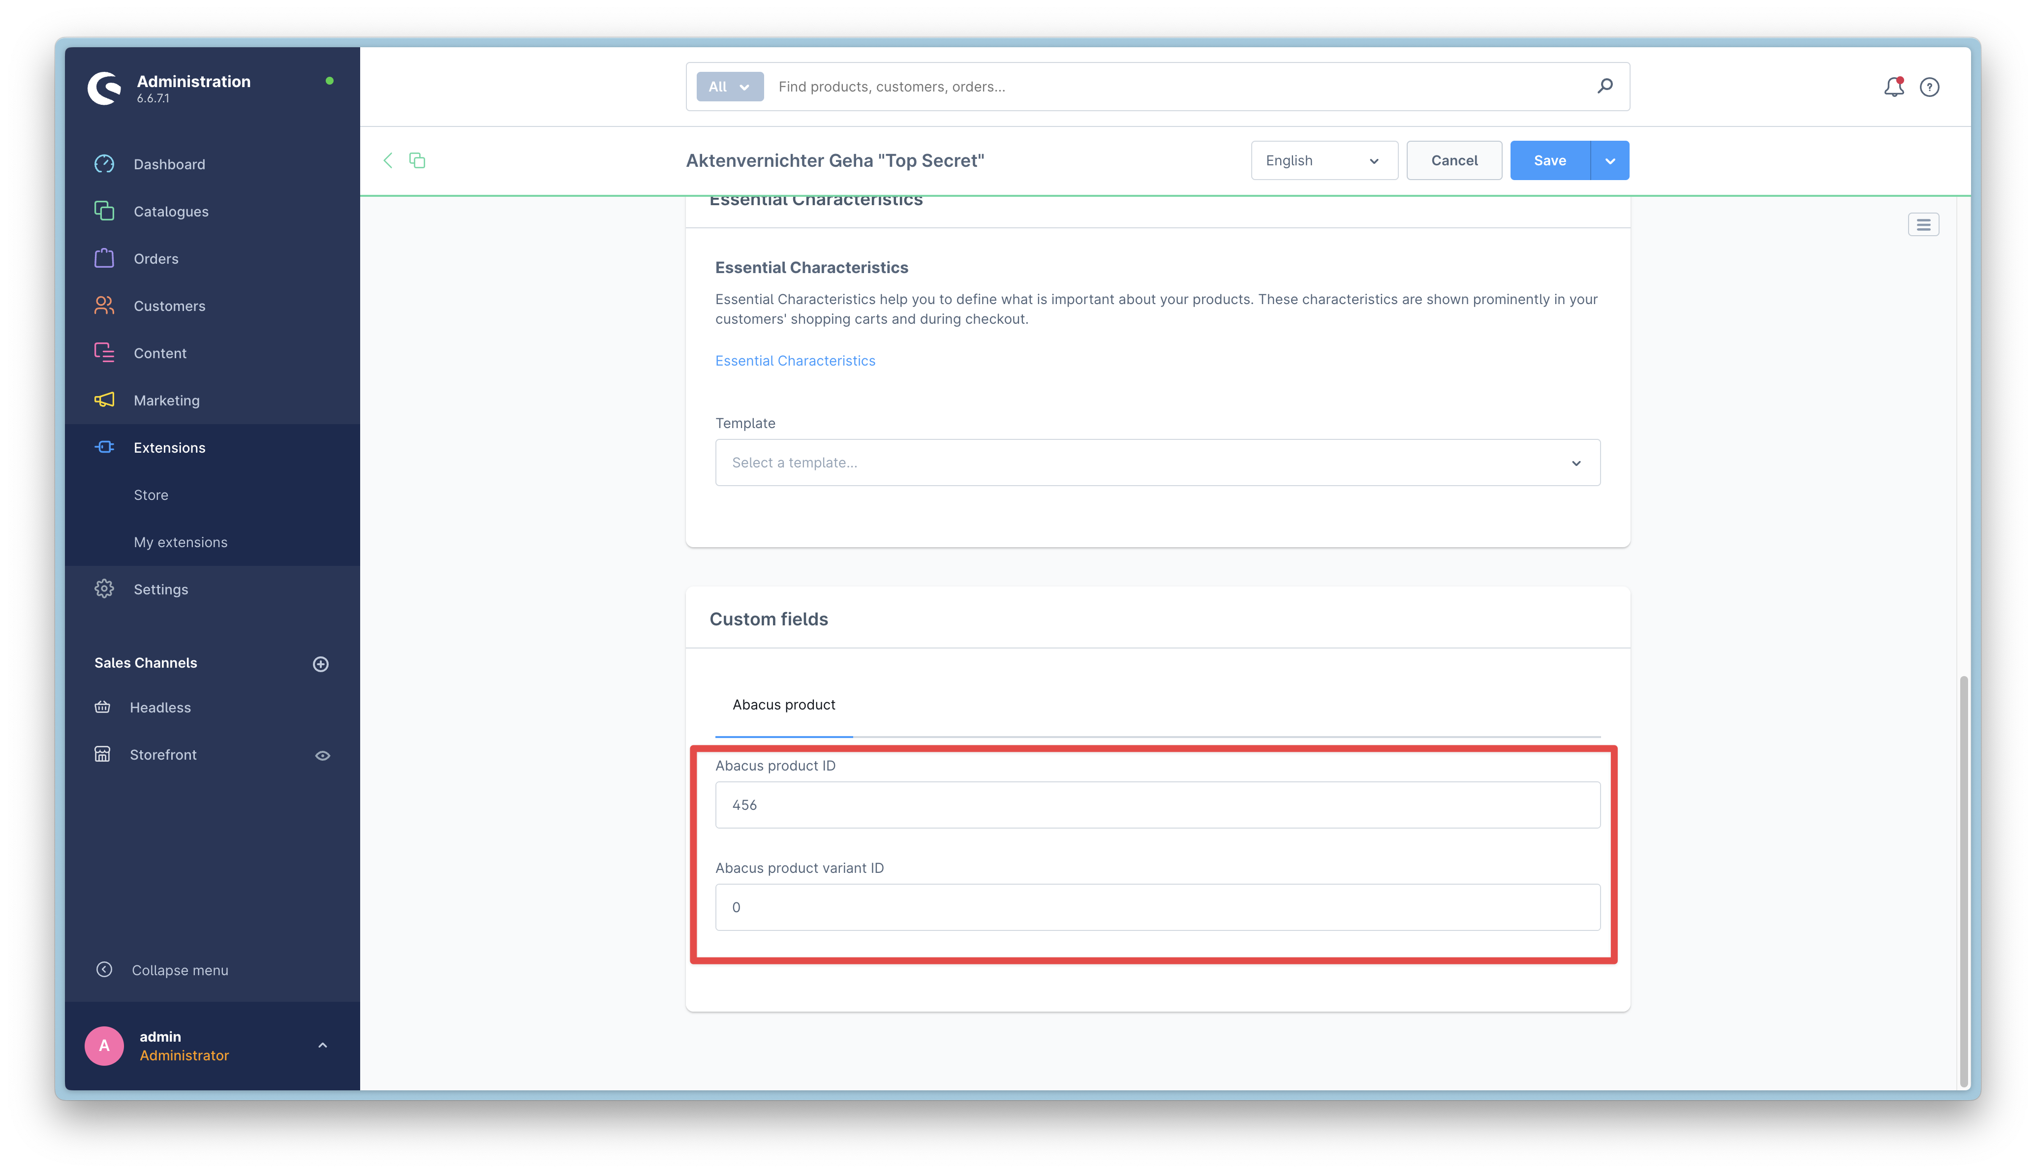Image resolution: width=2036 pixels, height=1173 pixels.
Task: Open the Orders bag icon
Action: coord(105,258)
